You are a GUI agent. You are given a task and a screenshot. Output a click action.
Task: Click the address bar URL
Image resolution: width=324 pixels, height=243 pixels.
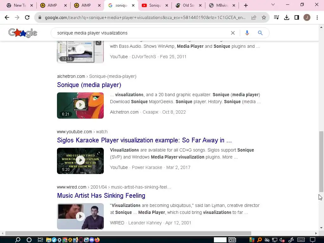tap(145, 18)
